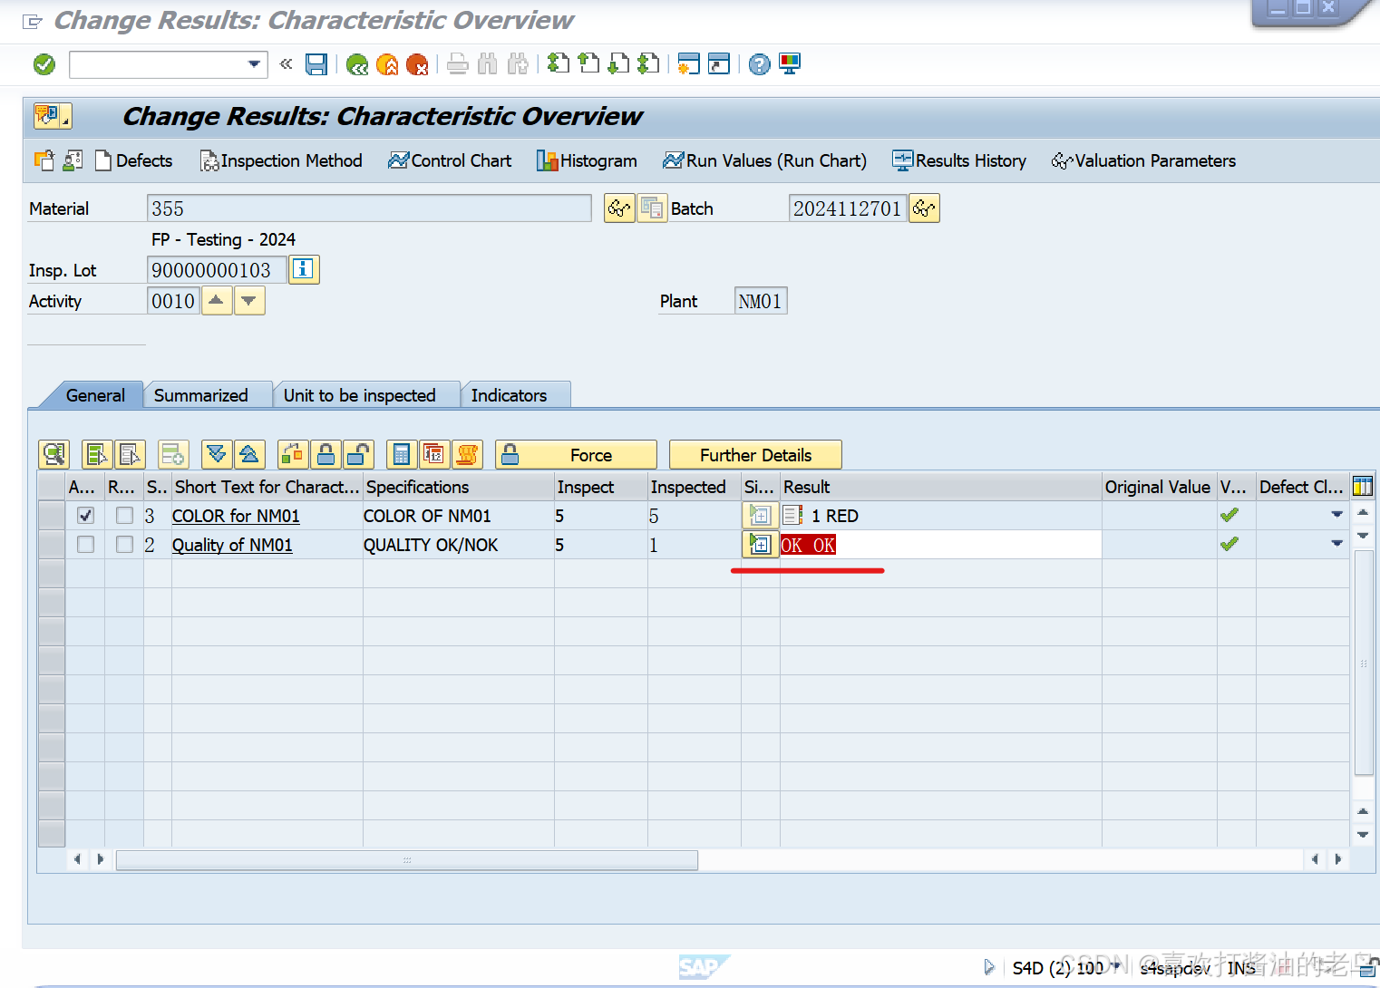Viewport: 1380px width, 988px height.
Task: Click the green Back arrow icon
Action: 357,64
